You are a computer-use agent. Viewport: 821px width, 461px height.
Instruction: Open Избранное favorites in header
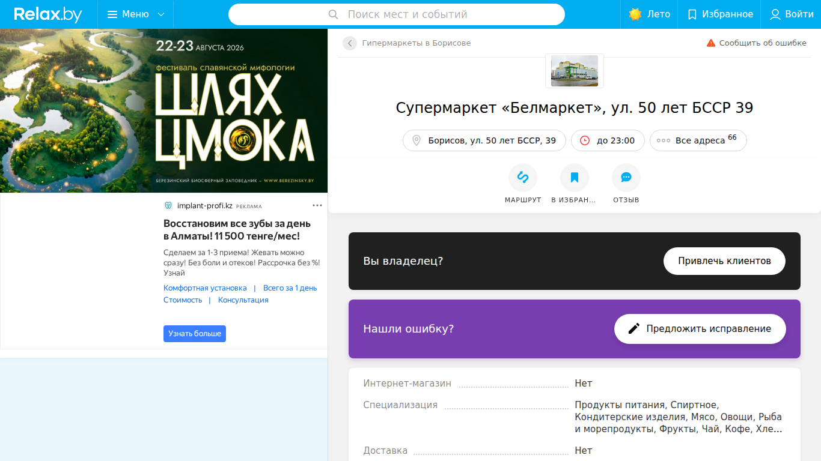720,14
